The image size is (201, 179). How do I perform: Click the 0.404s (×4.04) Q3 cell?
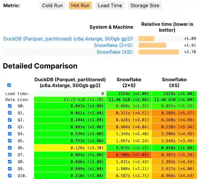click(129, 127)
